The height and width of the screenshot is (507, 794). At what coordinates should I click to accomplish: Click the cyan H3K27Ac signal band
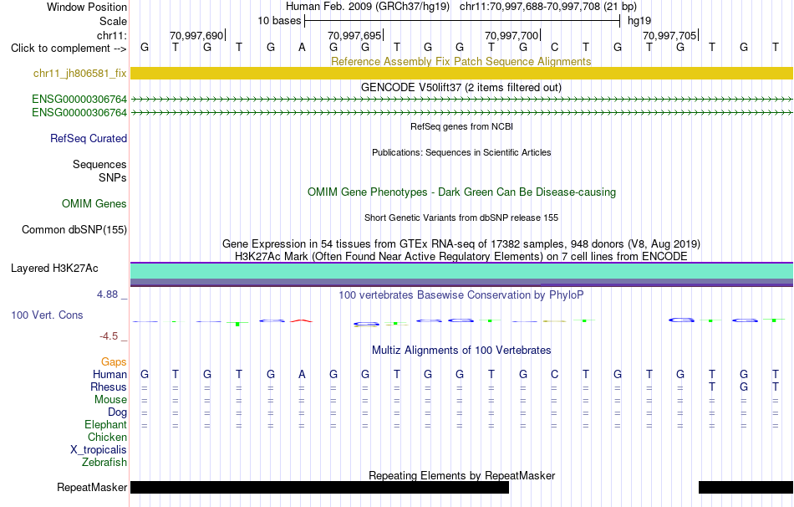point(461,271)
